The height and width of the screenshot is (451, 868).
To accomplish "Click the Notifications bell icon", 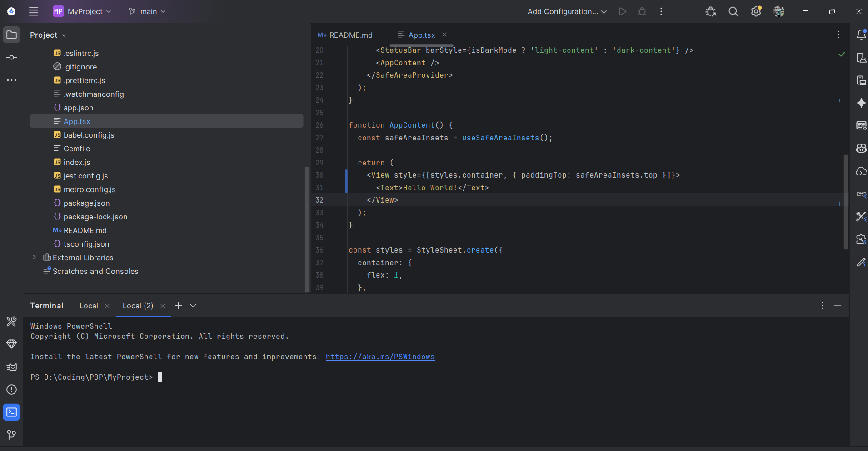I will 861,35.
